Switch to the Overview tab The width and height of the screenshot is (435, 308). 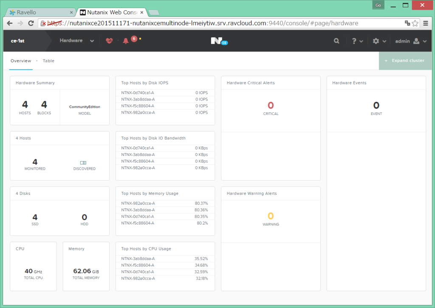click(21, 61)
